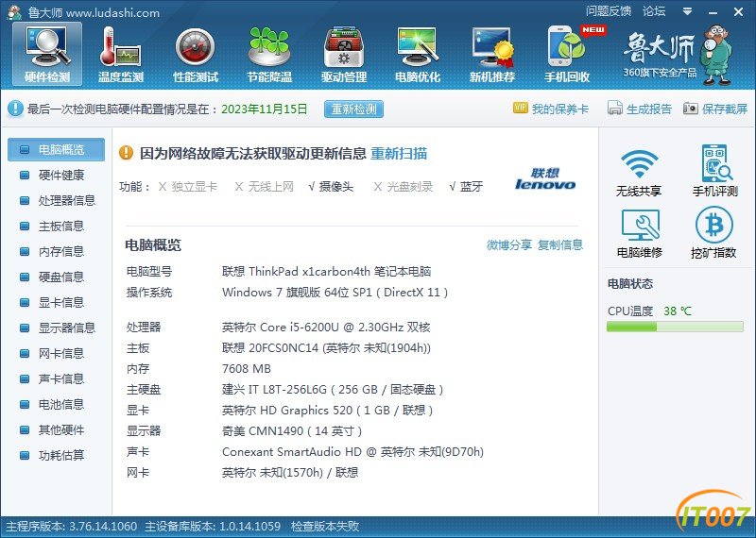Click the 重新扫描 rescan link
The width and height of the screenshot is (756, 538).
(399, 154)
